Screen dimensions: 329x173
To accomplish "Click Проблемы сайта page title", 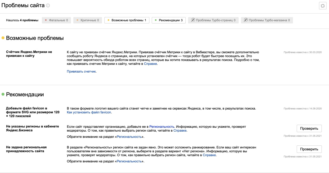I will (23, 6).
